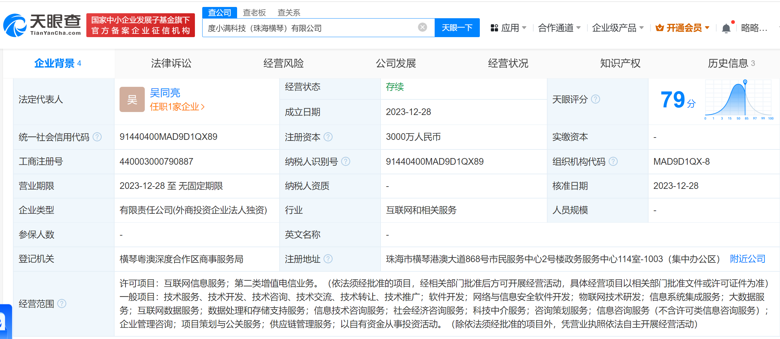Click help icon beside 经营范围
Screen dimensions: 780x339
coord(62,304)
